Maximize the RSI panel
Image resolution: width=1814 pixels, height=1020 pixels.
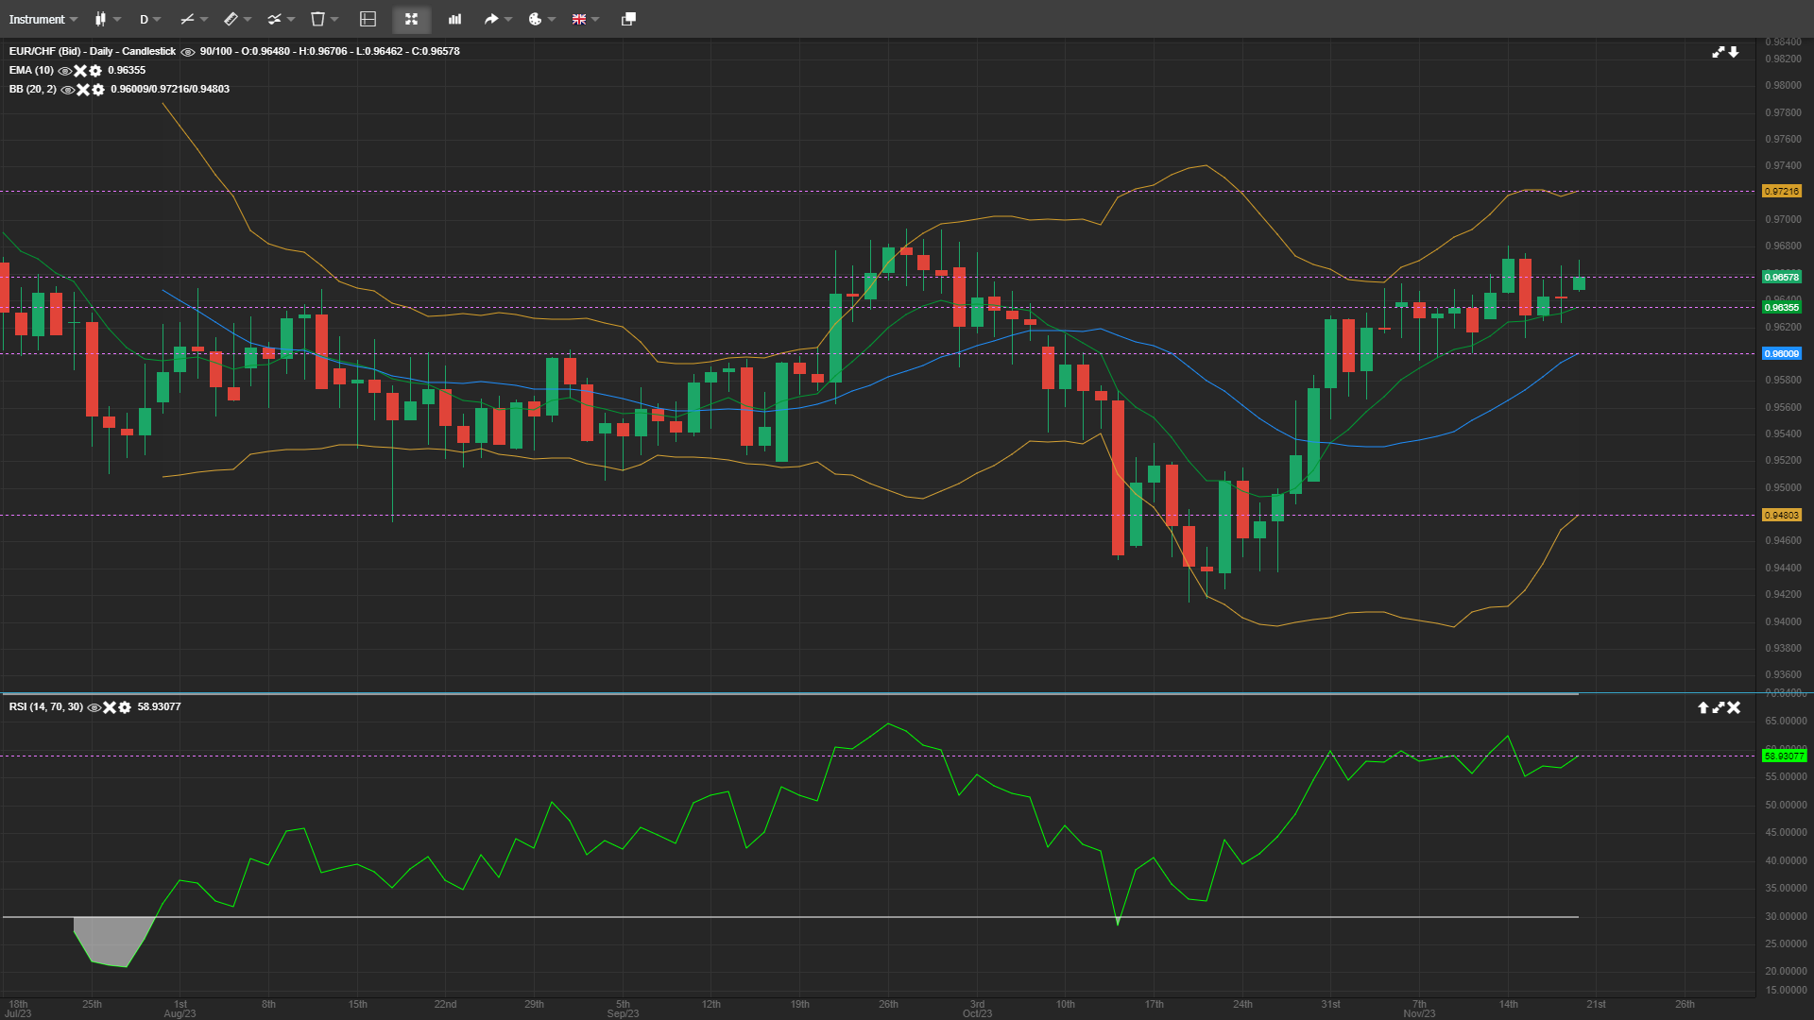pos(1719,707)
